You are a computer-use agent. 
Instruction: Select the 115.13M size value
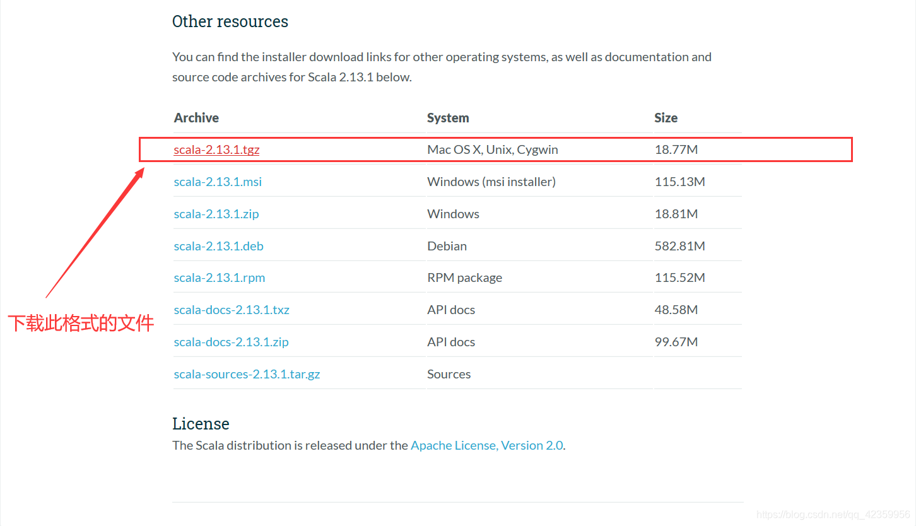[680, 182]
